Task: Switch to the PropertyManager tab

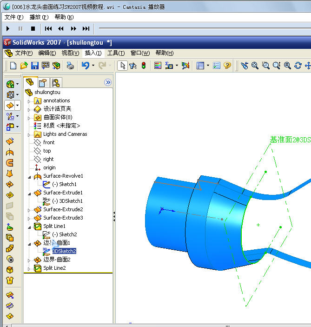Action: point(43,83)
